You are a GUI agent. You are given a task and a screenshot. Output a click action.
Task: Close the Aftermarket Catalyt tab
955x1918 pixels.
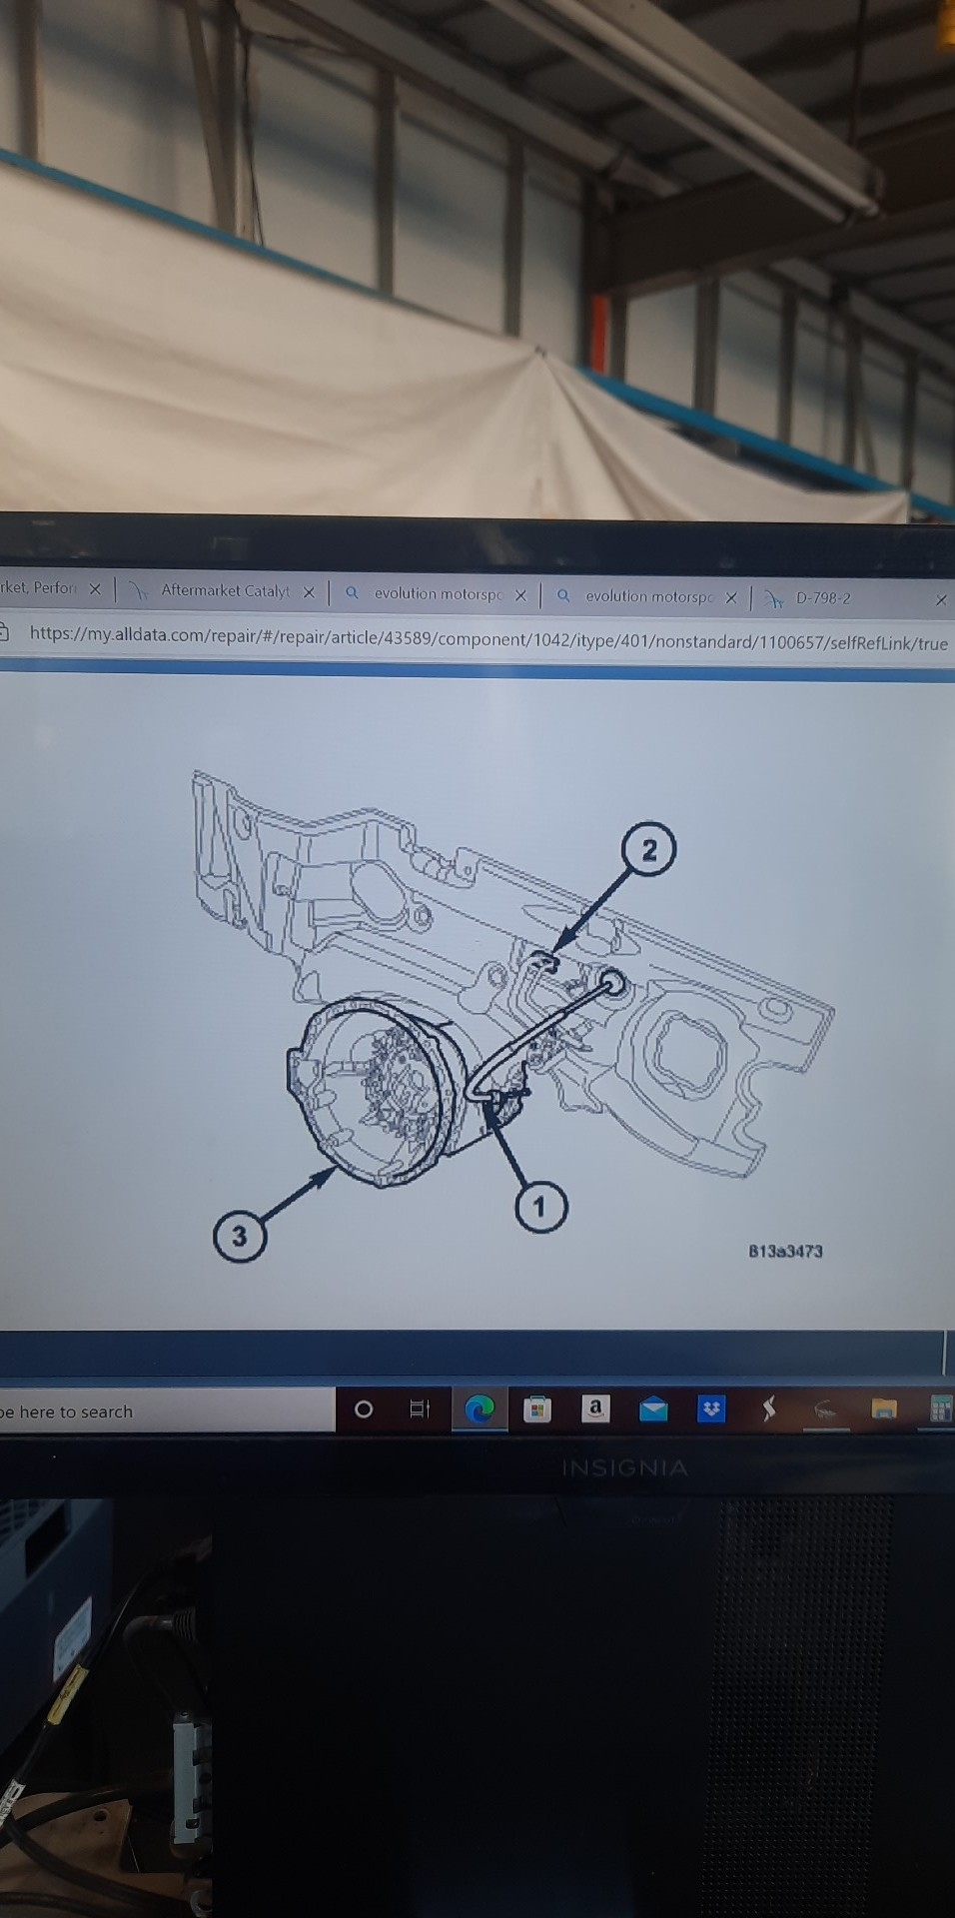coord(309,592)
